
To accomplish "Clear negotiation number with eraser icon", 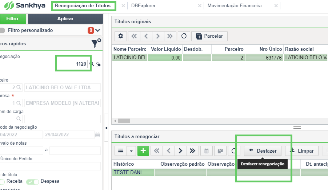I will pyautogui.click(x=98, y=64).
